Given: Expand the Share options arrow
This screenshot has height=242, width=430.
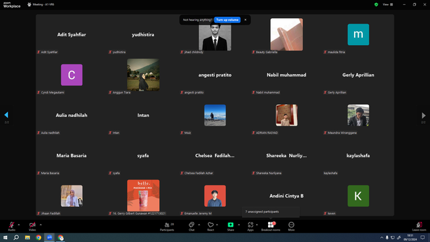Looking at the screenshot, I should click(x=239, y=225).
